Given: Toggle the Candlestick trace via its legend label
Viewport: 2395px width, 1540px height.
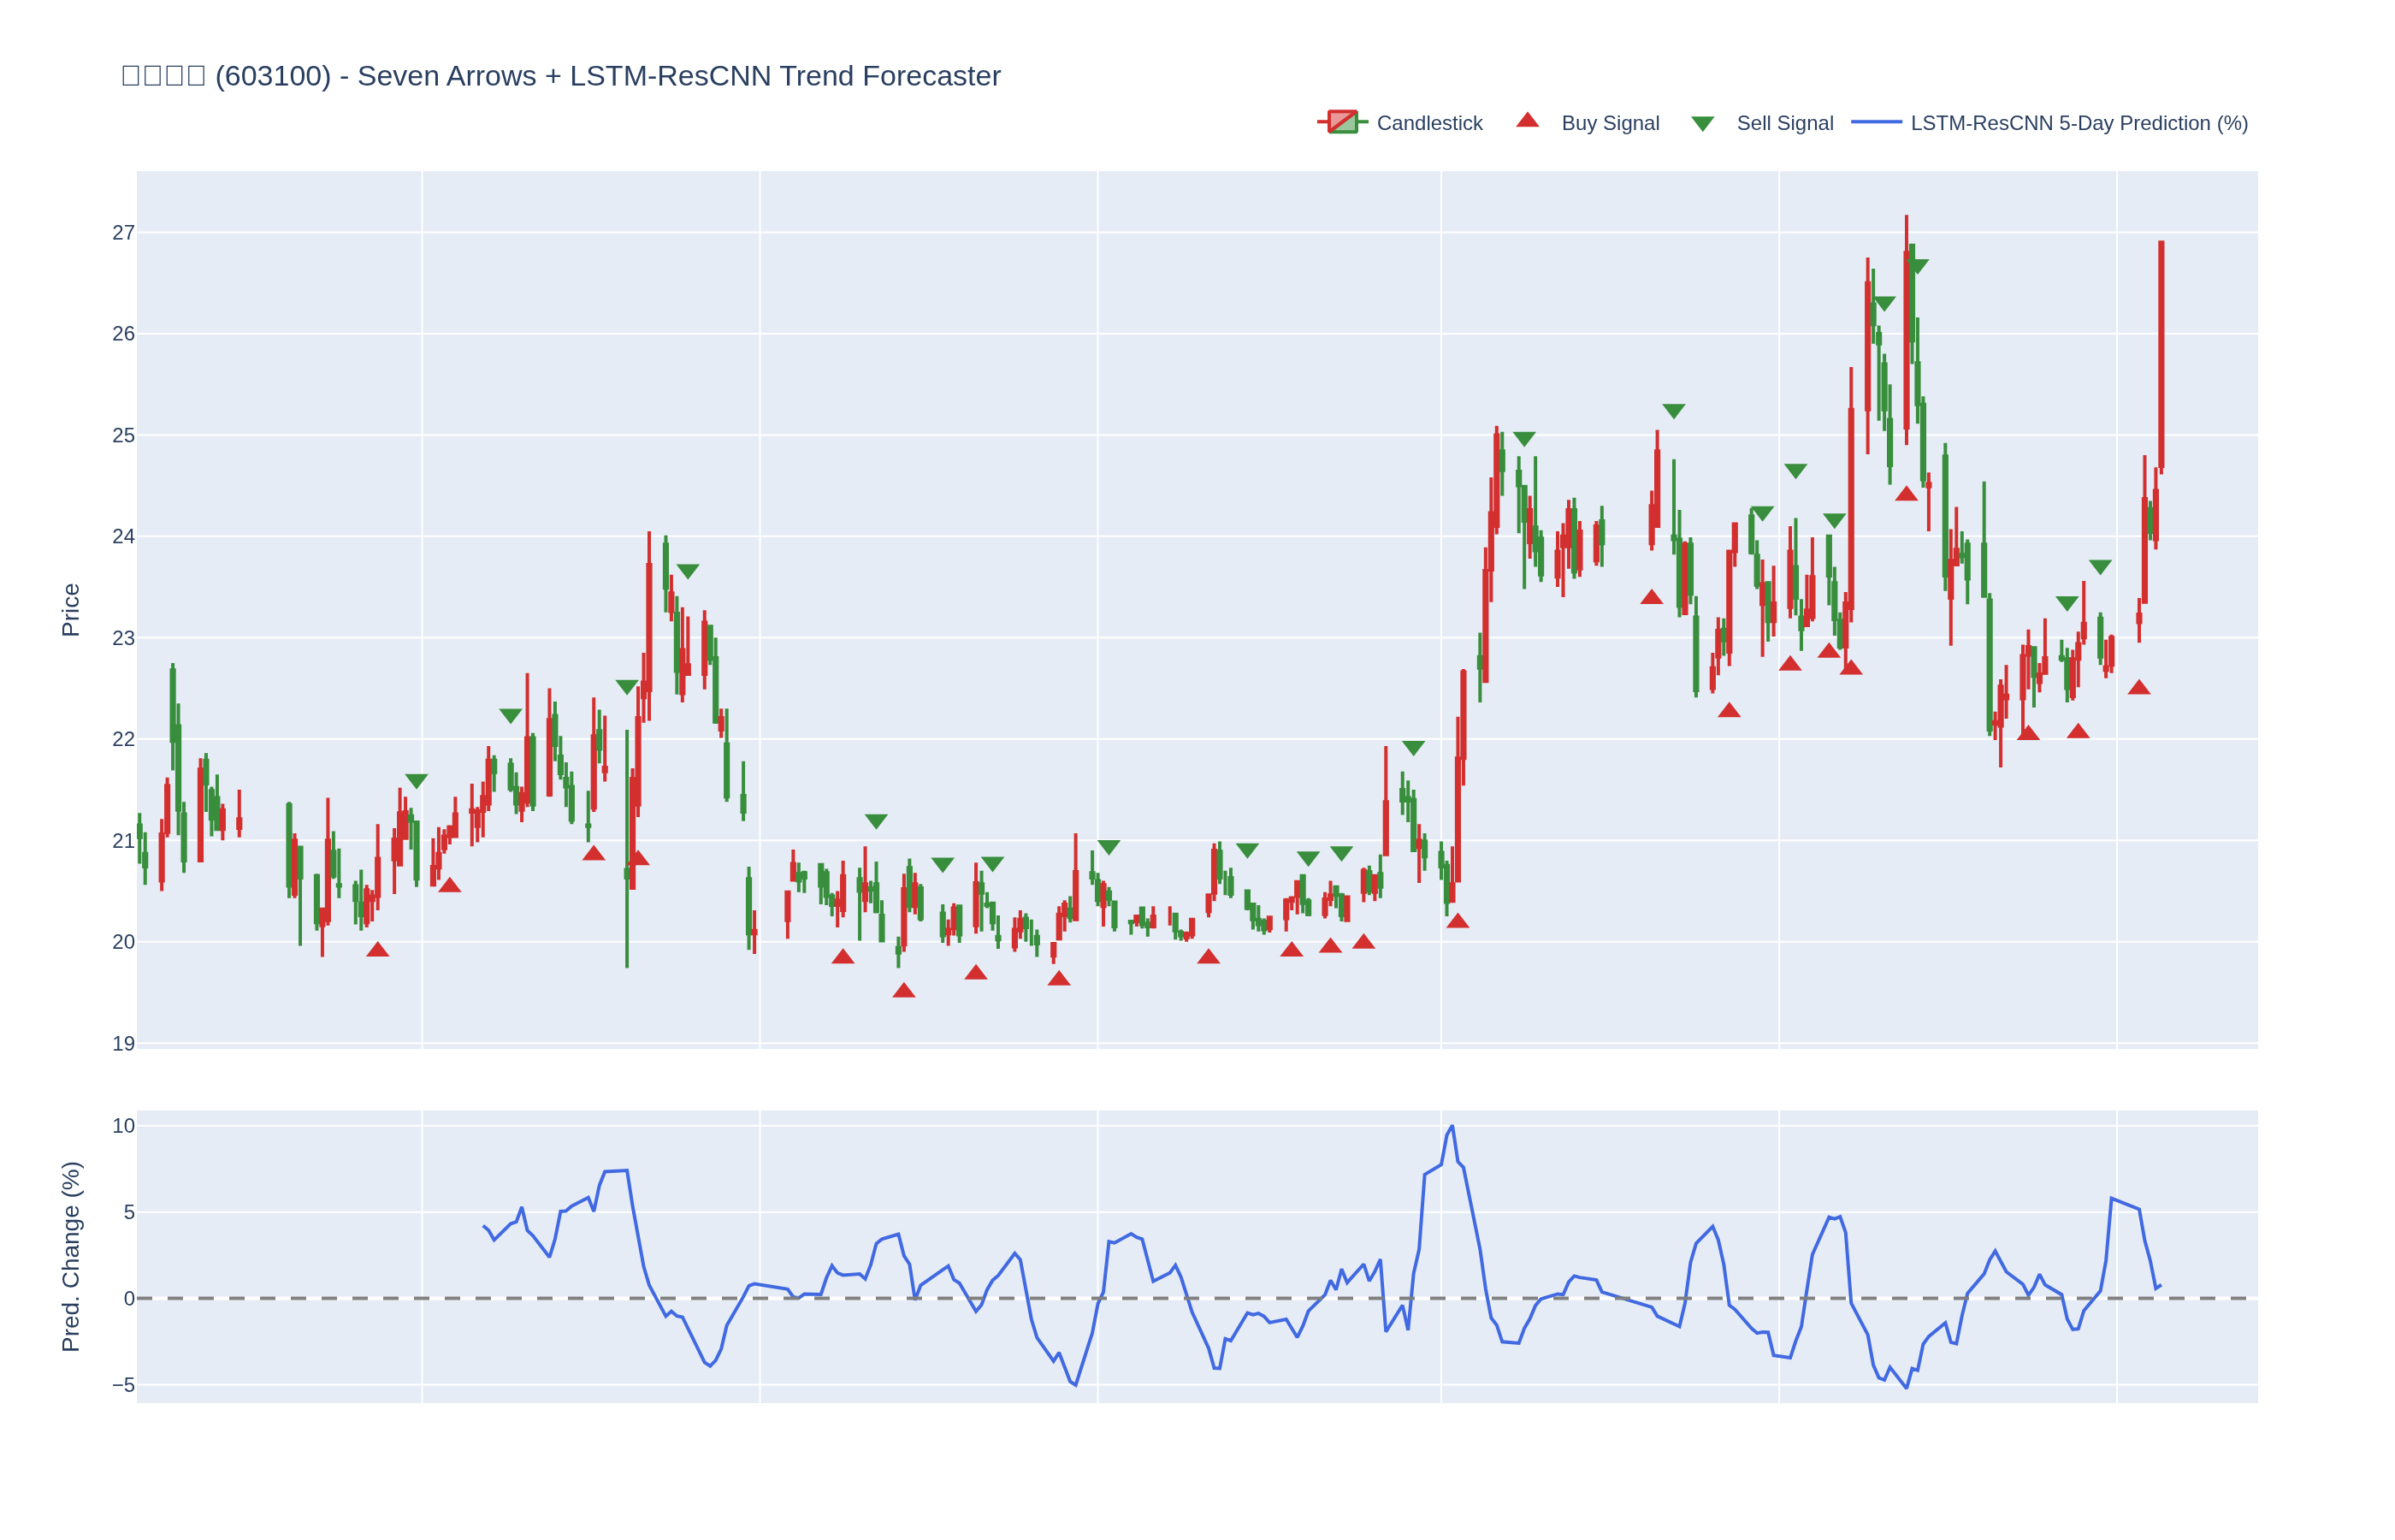Looking at the screenshot, I should (1428, 123).
